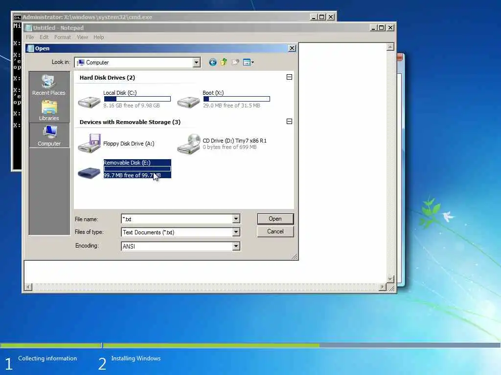Open Notepad's View menu
Image resolution: width=501 pixels, height=375 pixels.
82,37
